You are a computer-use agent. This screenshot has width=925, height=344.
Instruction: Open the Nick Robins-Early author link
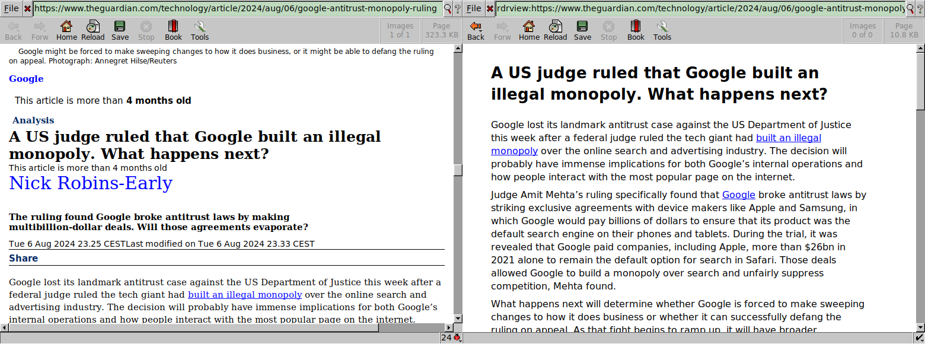[91, 183]
